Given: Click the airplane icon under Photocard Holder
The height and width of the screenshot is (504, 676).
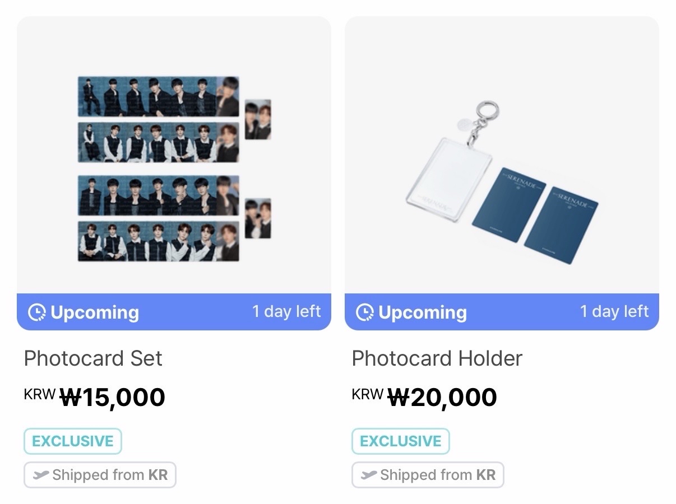Looking at the screenshot, I should pos(369,475).
